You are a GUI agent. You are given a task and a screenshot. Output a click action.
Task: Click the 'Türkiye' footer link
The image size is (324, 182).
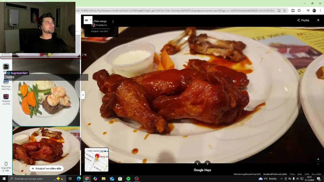(x=292, y=174)
